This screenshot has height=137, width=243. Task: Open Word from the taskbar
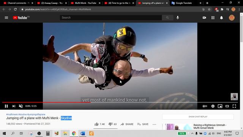[83, 134]
